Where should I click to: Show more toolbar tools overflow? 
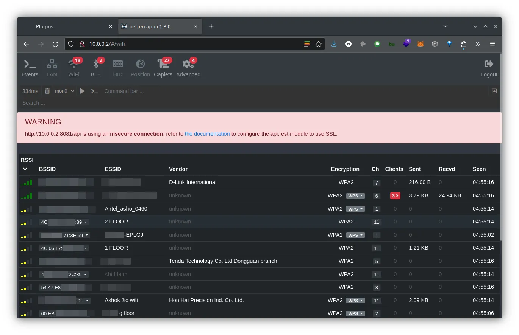point(478,44)
